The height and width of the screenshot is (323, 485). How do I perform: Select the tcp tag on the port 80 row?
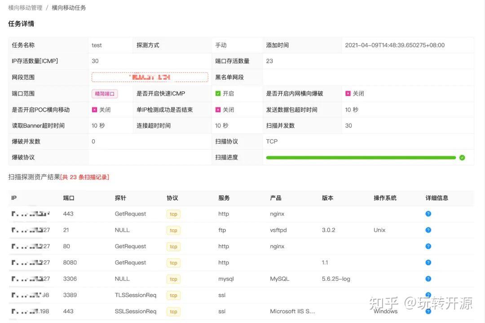tap(173, 246)
